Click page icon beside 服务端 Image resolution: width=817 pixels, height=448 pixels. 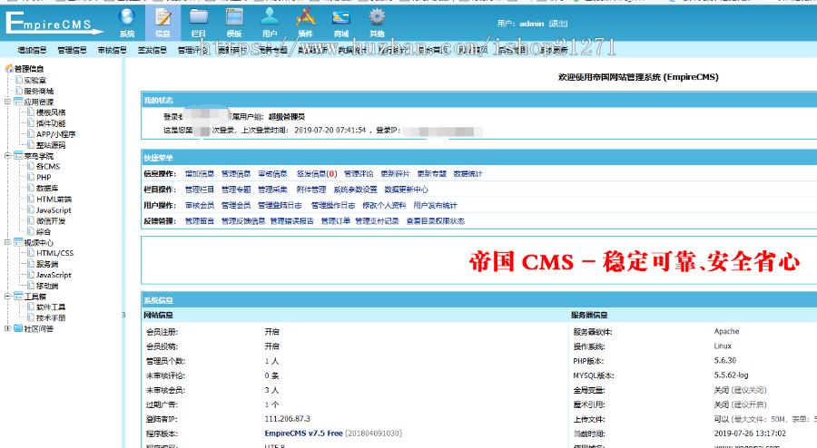pyautogui.click(x=31, y=264)
